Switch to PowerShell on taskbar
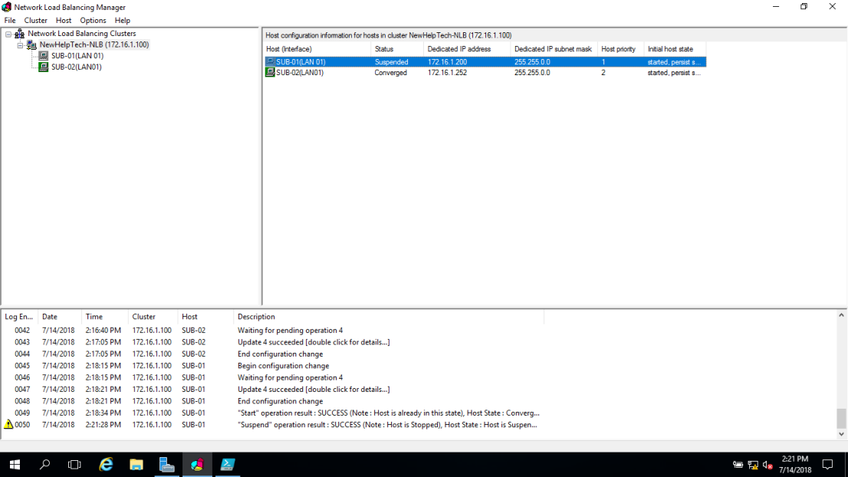This screenshot has height=477, width=848. click(228, 465)
